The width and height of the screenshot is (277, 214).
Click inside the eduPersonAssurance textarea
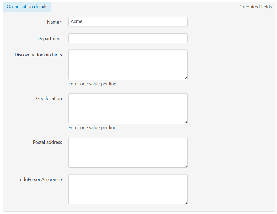[128, 189]
